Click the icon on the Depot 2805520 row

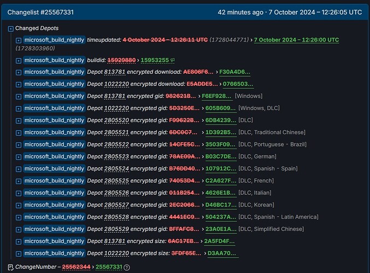click(19, 121)
